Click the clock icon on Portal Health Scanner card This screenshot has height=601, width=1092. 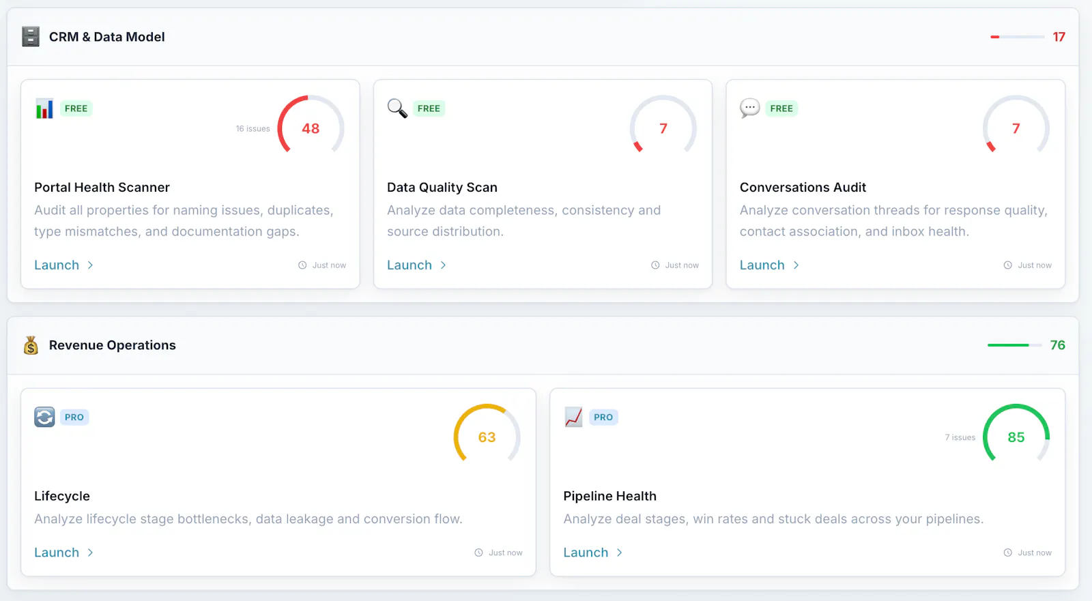(x=302, y=265)
